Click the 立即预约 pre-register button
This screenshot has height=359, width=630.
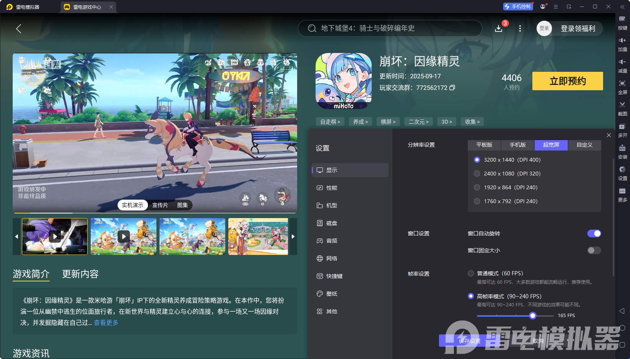[x=567, y=81]
